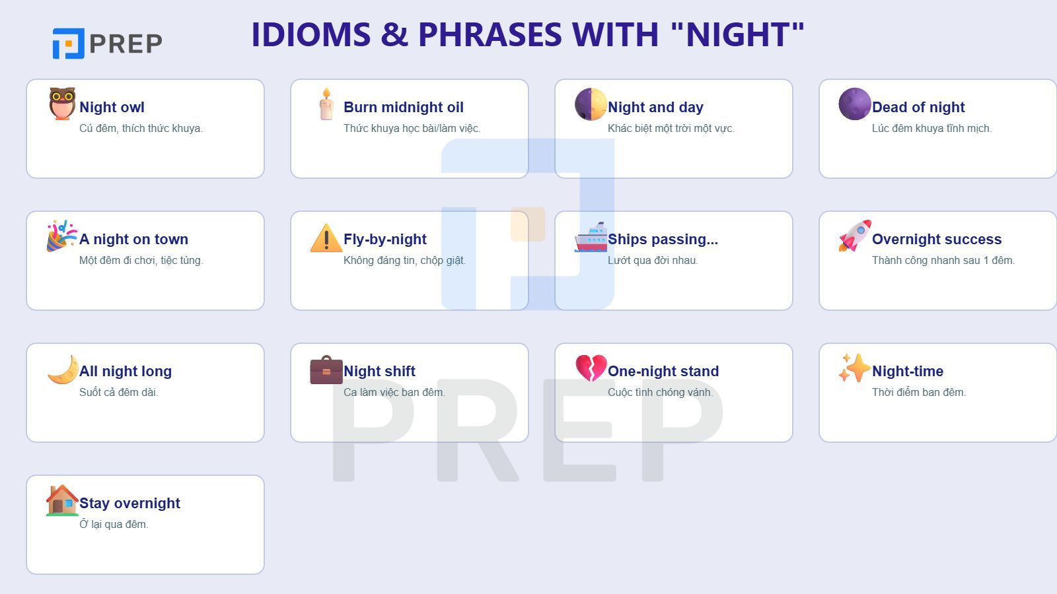
Task: Click the rocket icon for Overnight success
Action: click(855, 236)
